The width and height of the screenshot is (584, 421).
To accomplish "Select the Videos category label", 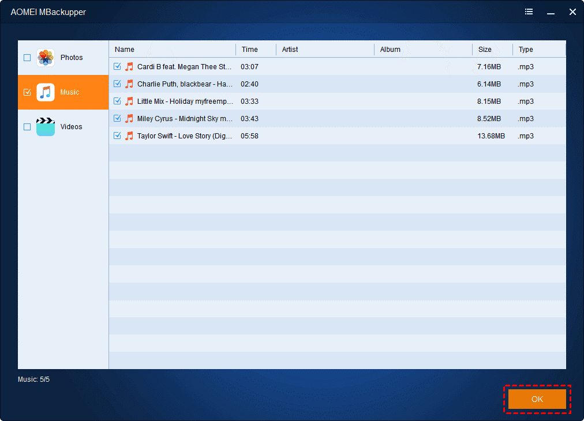I will click(71, 127).
